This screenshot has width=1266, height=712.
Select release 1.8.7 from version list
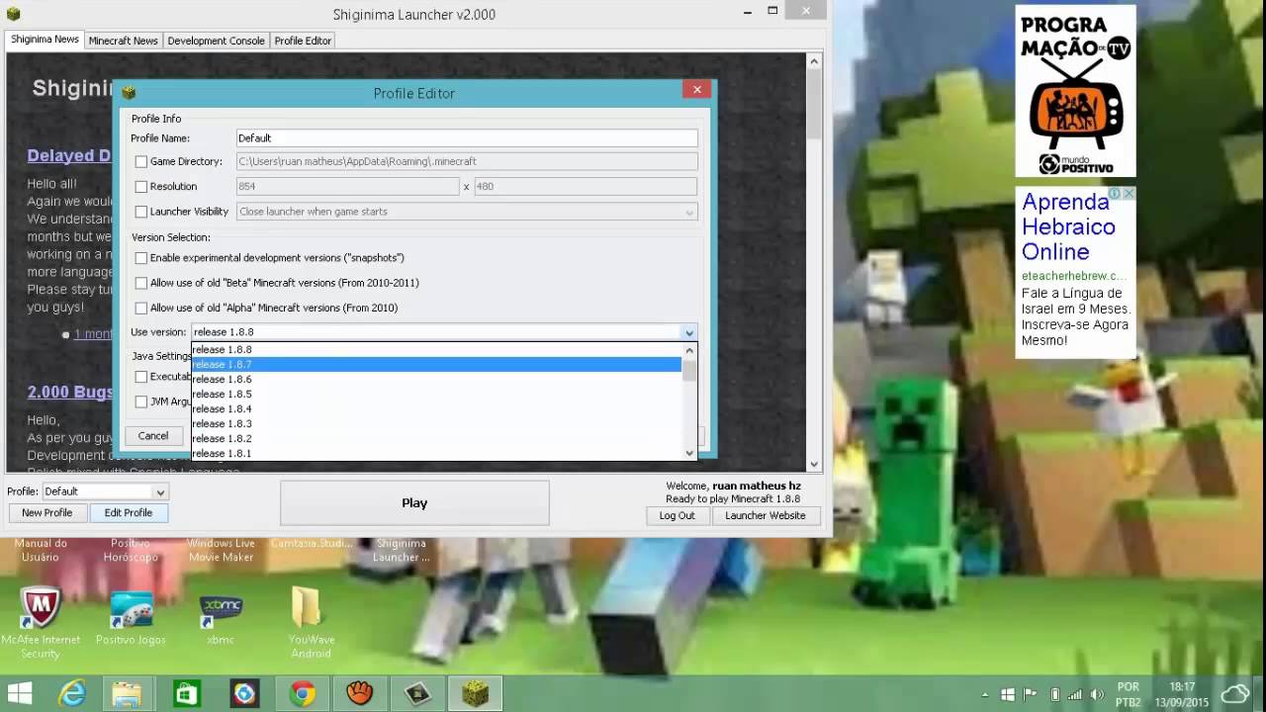tap(436, 364)
